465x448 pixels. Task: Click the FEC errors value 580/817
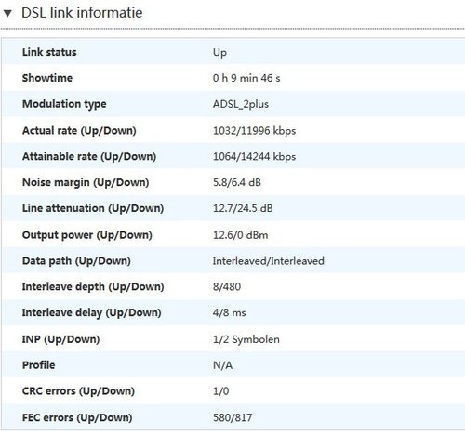pos(232,417)
